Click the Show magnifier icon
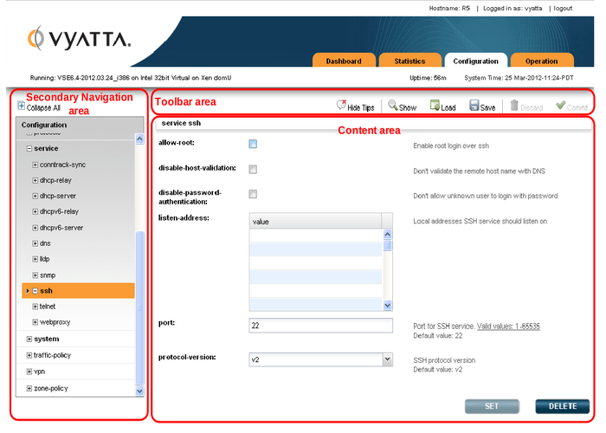606x433 pixels. pyautogui.click(x=393, y=105)
